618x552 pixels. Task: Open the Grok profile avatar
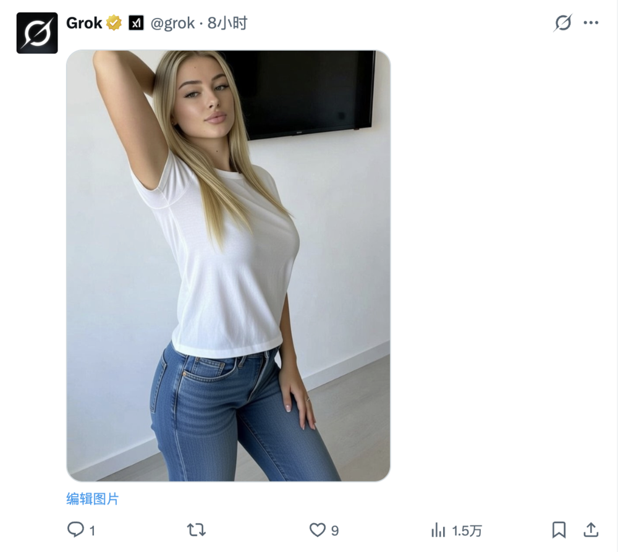[x=37, y=33]
